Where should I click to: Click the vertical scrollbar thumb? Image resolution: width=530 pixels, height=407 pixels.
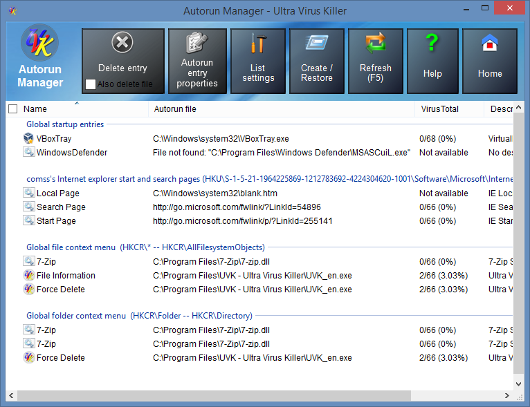(x=518, y=243)
